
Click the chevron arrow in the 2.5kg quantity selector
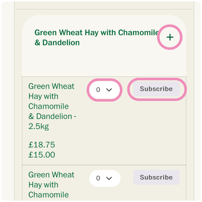coord(109,90)
